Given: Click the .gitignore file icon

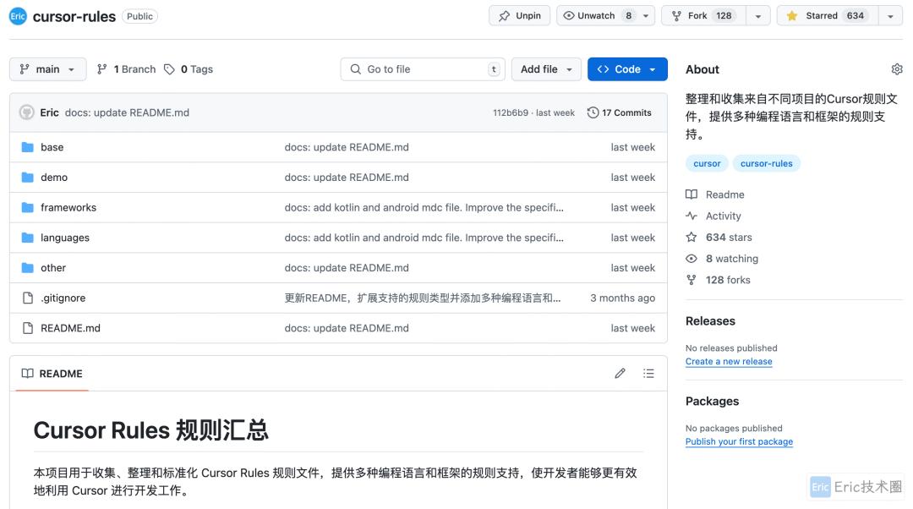Looking at the screenshot, I should click(x=27, y=298).
